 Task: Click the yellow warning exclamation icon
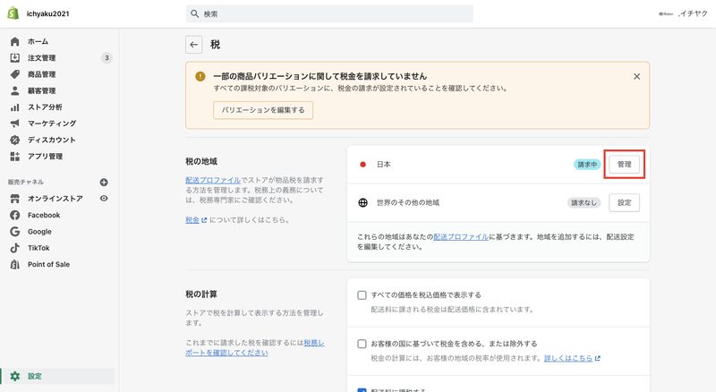(x=200, y=76)
